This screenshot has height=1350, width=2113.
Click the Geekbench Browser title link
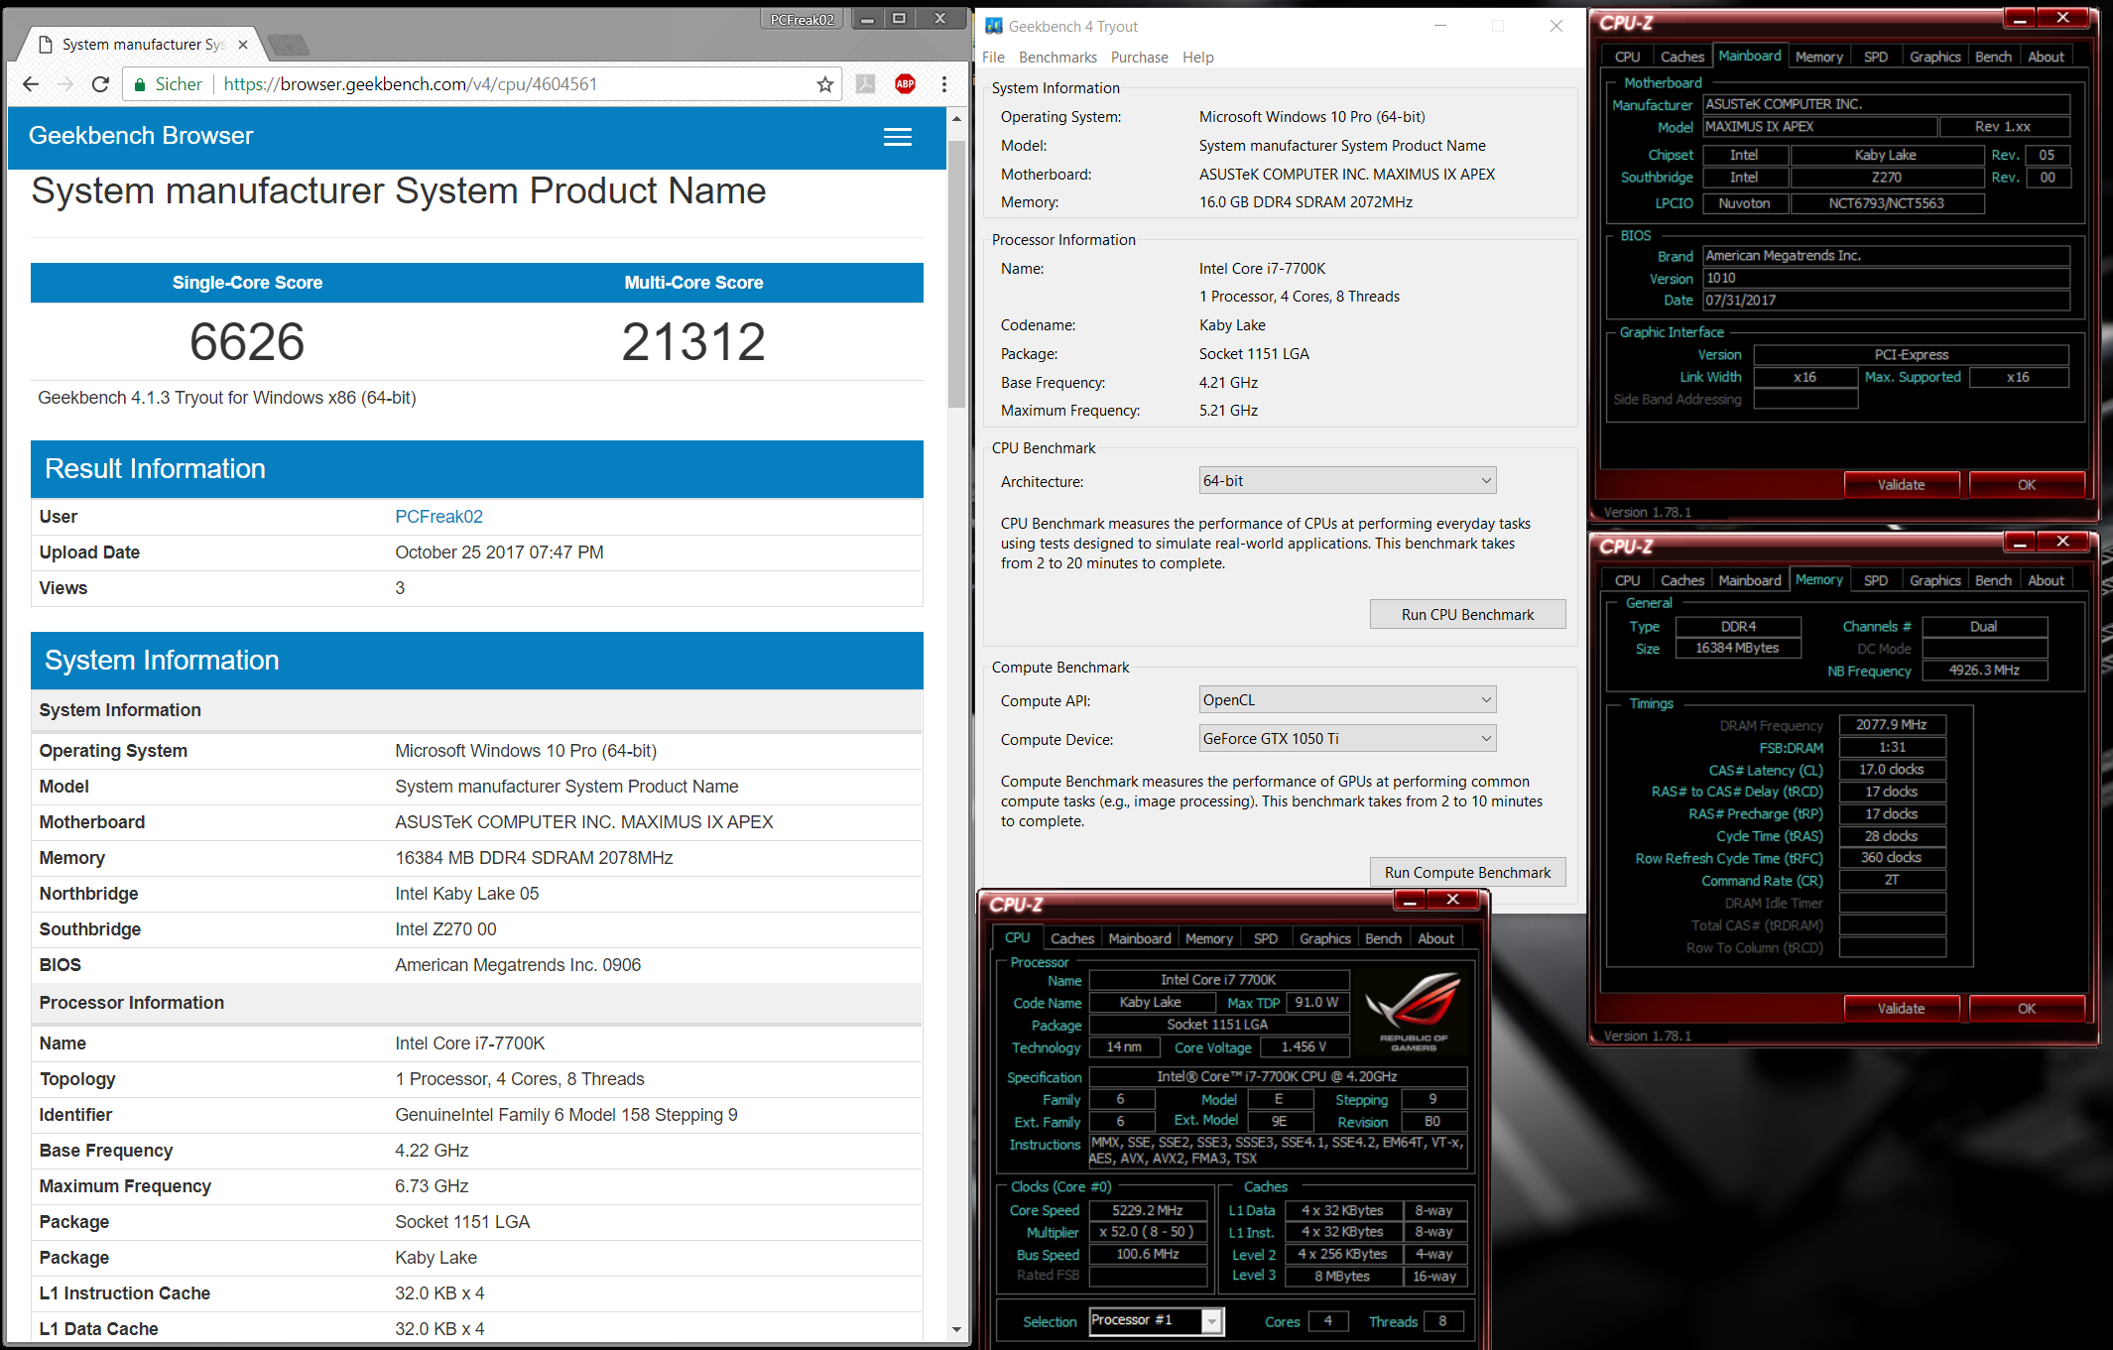click(141, 136)
